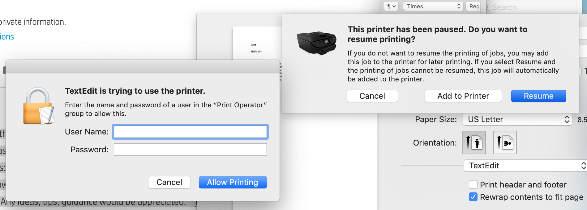
Task: Open the Reg typeface style dropdown
Action: coord(473,6)
